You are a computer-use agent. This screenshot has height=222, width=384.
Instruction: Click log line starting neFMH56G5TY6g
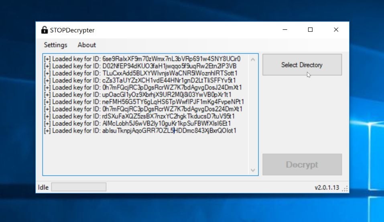tap(144, 102)
